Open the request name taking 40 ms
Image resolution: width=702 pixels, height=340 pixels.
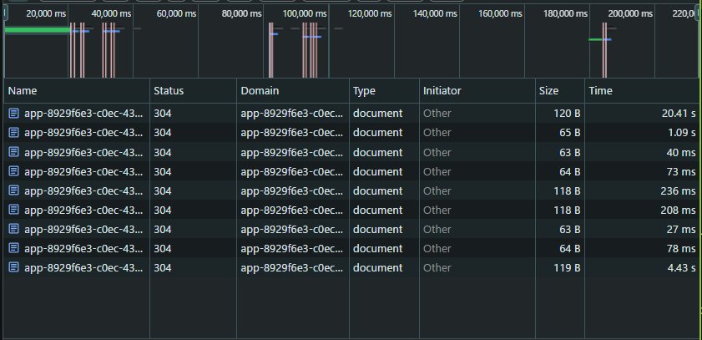83,152
